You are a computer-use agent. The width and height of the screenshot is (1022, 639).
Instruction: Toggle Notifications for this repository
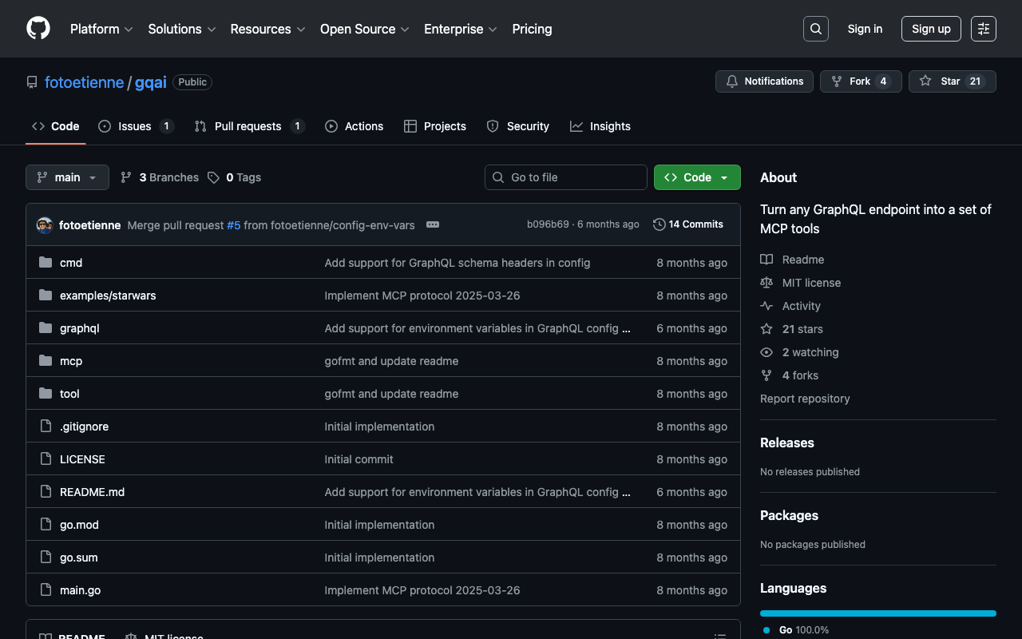(x=764, y=81)
